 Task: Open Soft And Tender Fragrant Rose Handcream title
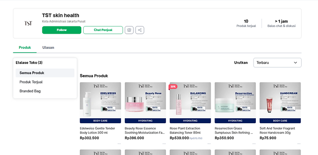coord(277,131)
